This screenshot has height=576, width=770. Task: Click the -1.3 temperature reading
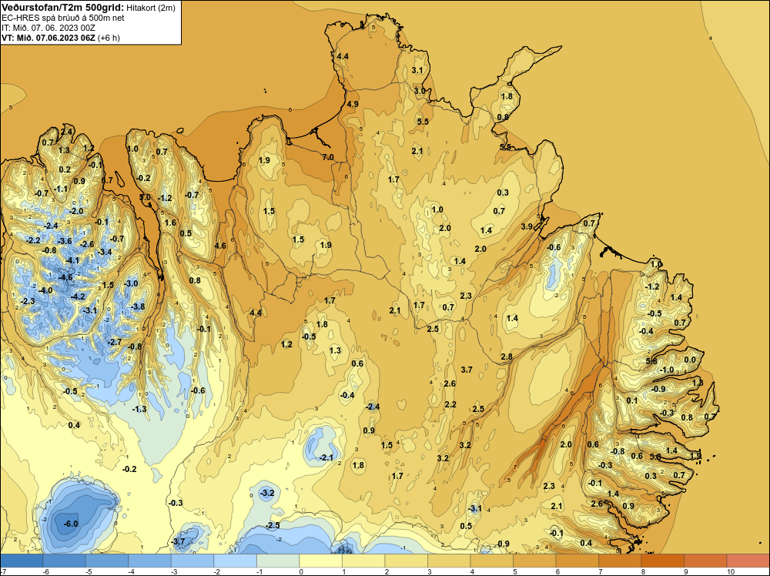click(x=139, y=409)
